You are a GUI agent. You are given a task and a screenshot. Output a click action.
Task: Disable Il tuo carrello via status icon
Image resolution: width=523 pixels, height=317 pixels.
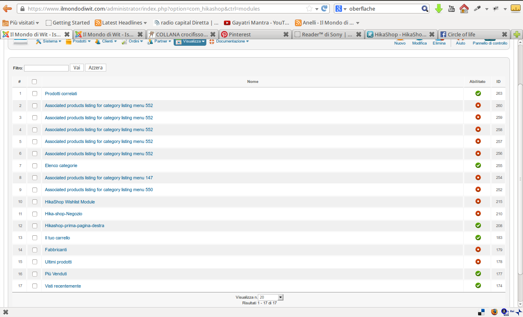(x=478, y=237)
